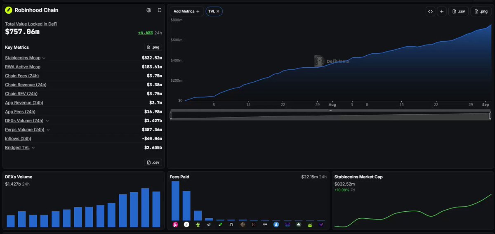Move the left handle of chart range slider
495x234 pixels.
coord(171,116)
